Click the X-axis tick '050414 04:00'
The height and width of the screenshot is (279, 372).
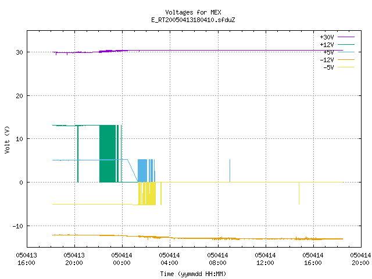169,259
